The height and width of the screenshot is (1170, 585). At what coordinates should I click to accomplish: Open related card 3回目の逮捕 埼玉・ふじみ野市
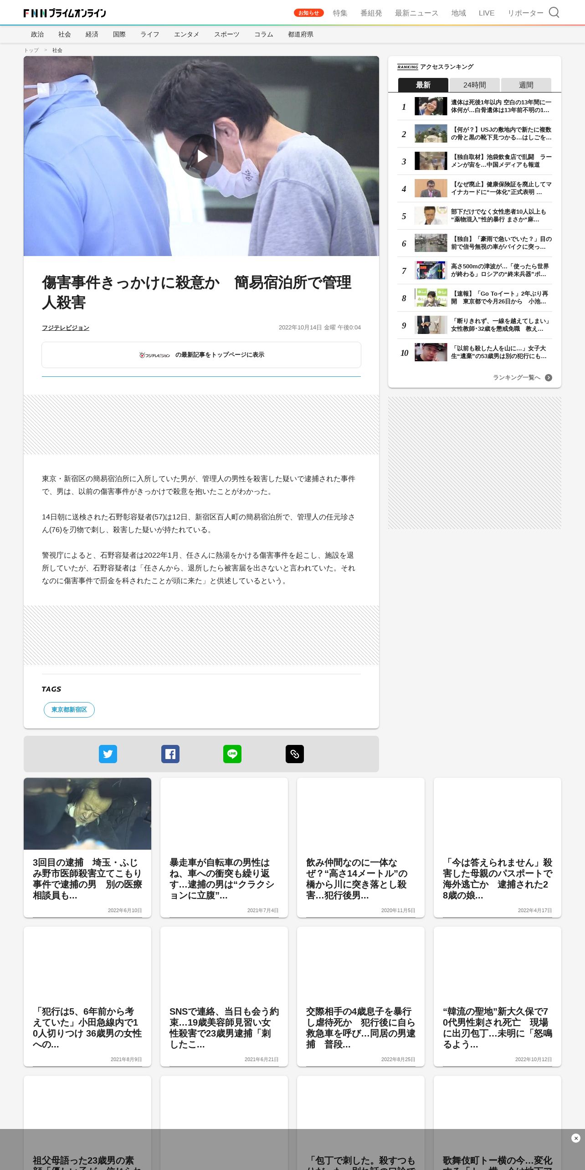[87, 847]
